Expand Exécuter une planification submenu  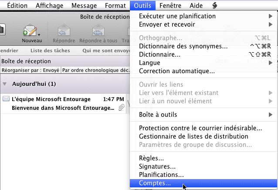tap(203, 16)
